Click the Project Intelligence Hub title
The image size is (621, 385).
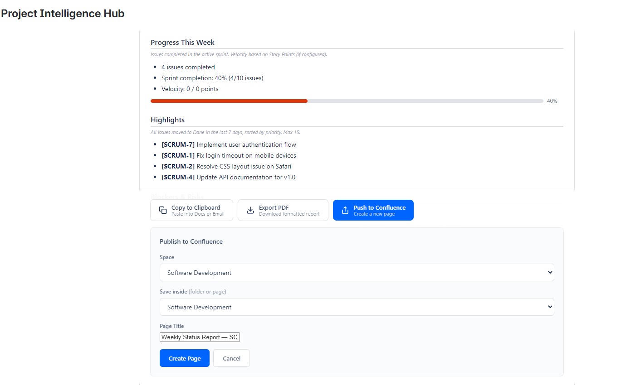click(x=63, y=14)
